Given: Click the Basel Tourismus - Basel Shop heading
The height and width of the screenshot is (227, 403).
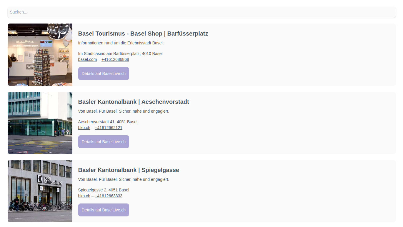Looking at the screenshot, I should 143,34.
